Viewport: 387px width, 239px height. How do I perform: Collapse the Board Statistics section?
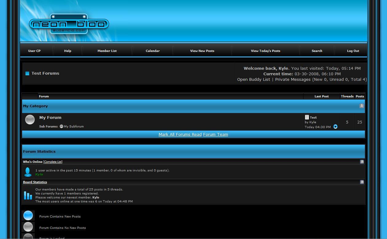point(362,182)
